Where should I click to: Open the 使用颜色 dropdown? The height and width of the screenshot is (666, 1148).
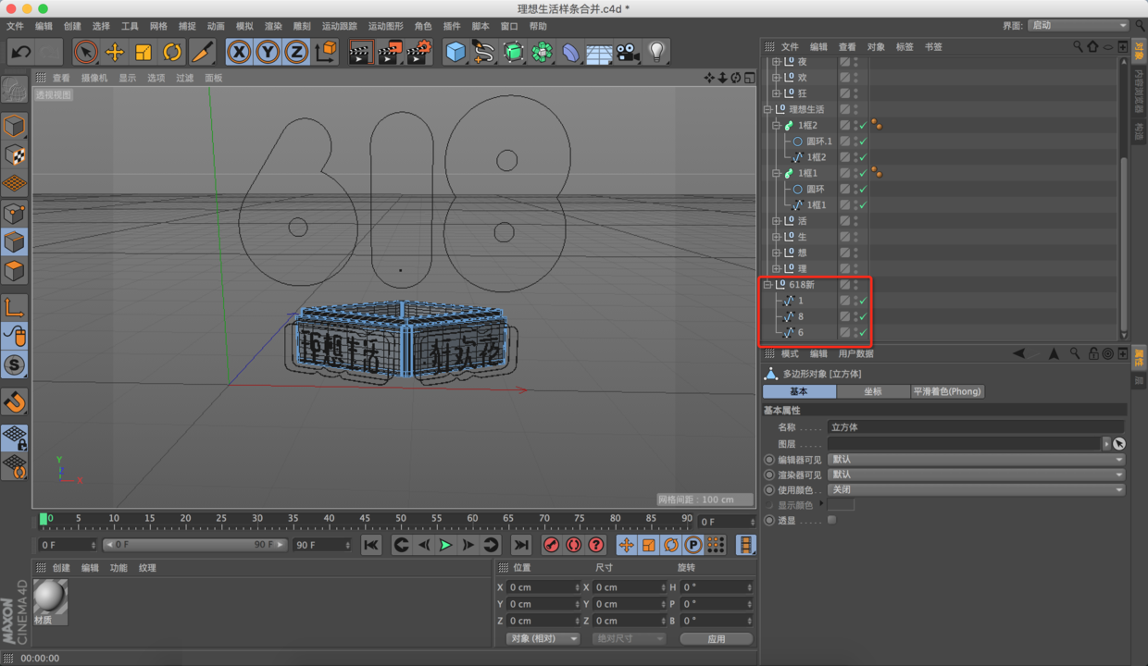pyautogui.click(x=977, y=489)
